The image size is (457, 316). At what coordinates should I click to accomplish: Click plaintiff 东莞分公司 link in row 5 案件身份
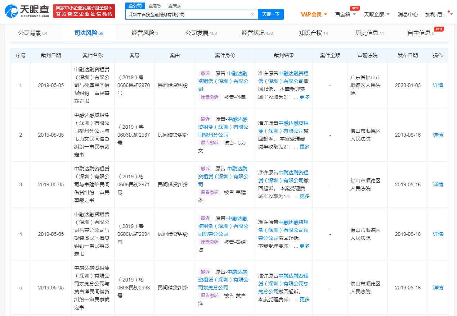pyautogui.click(x=223, y=280)
